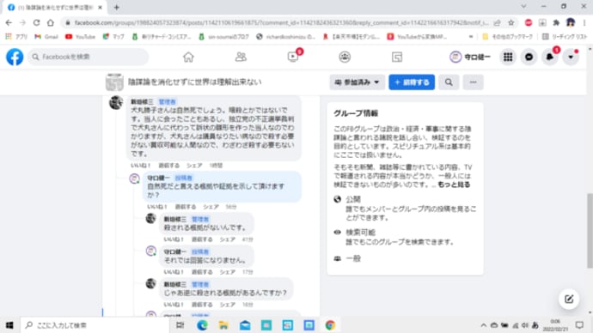Switch to Chrome on the taskbar
This screenshot has width=593, height=333.
click(330, 325)
